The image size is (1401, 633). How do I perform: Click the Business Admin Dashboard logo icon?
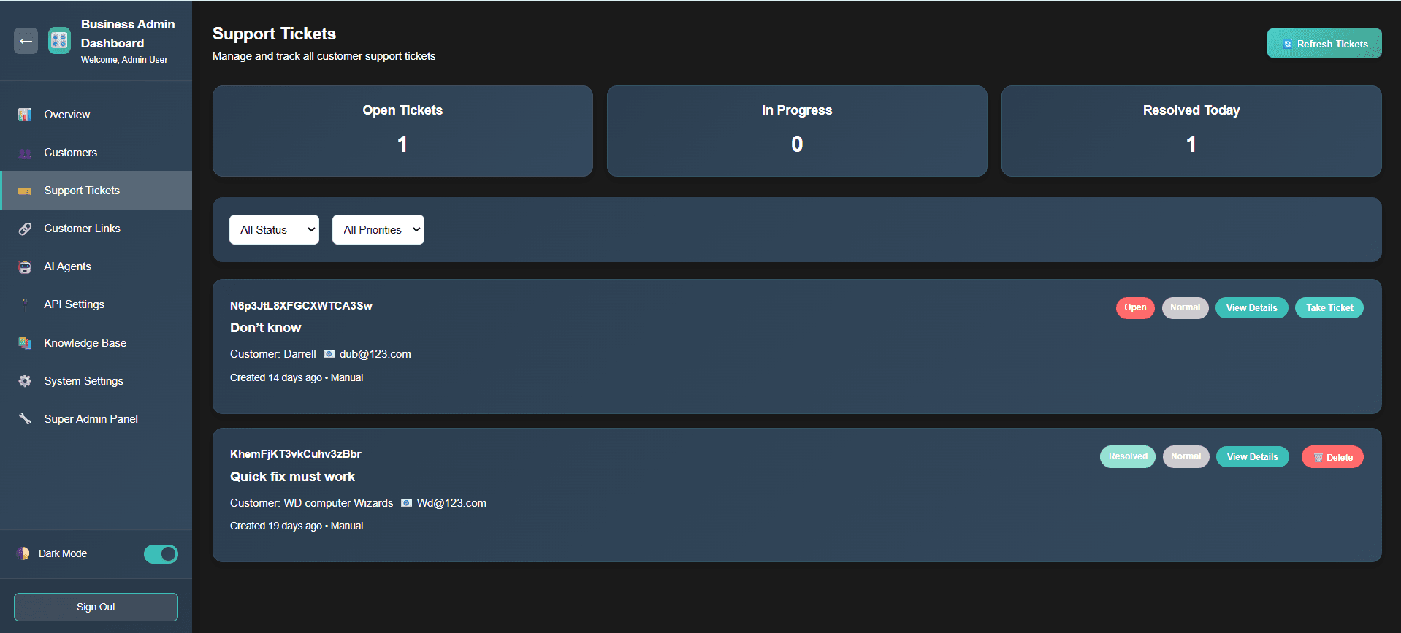[59, 41]
